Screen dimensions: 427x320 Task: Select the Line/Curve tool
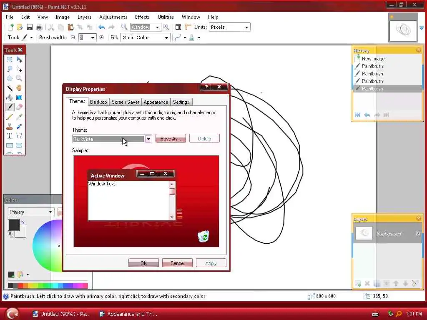click(19, 136)
